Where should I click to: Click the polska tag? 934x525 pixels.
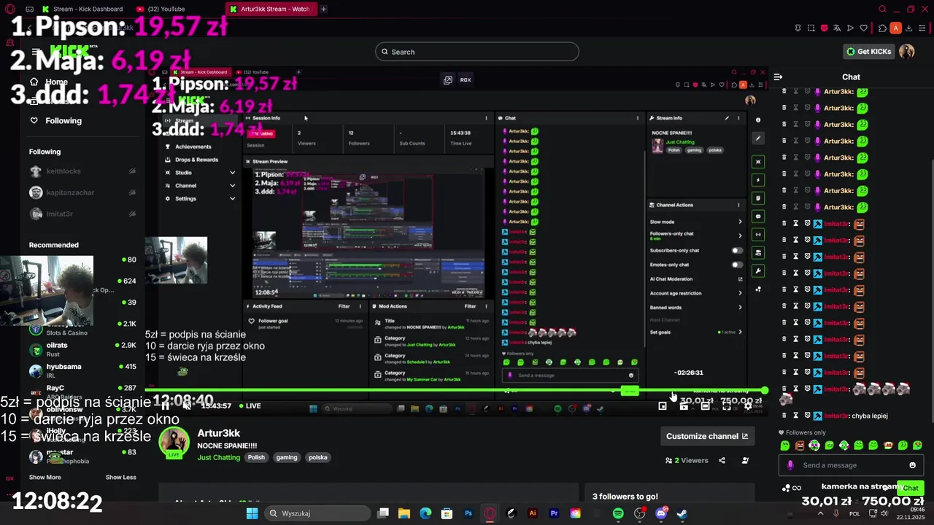317,457
